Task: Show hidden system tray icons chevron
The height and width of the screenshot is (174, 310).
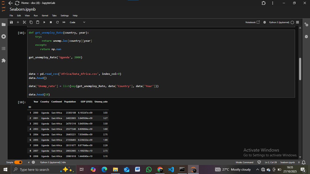Action: coord(257,170)
